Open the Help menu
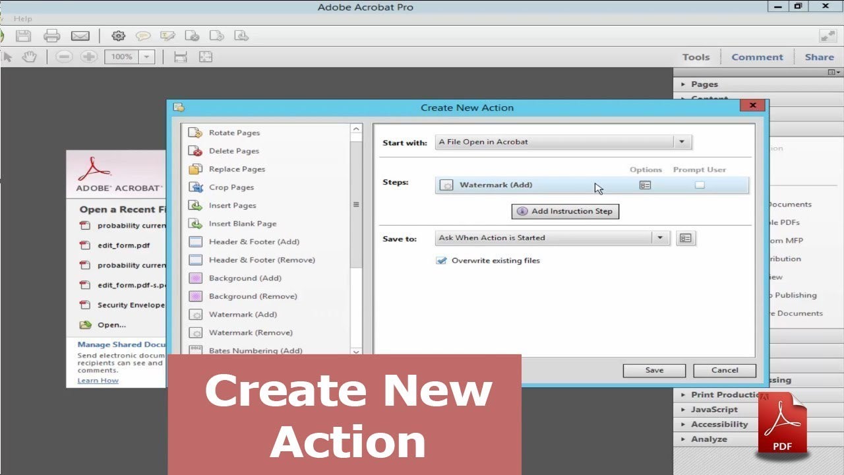The width and height of the screenshot is (844, 475). [x=22, y=18]
